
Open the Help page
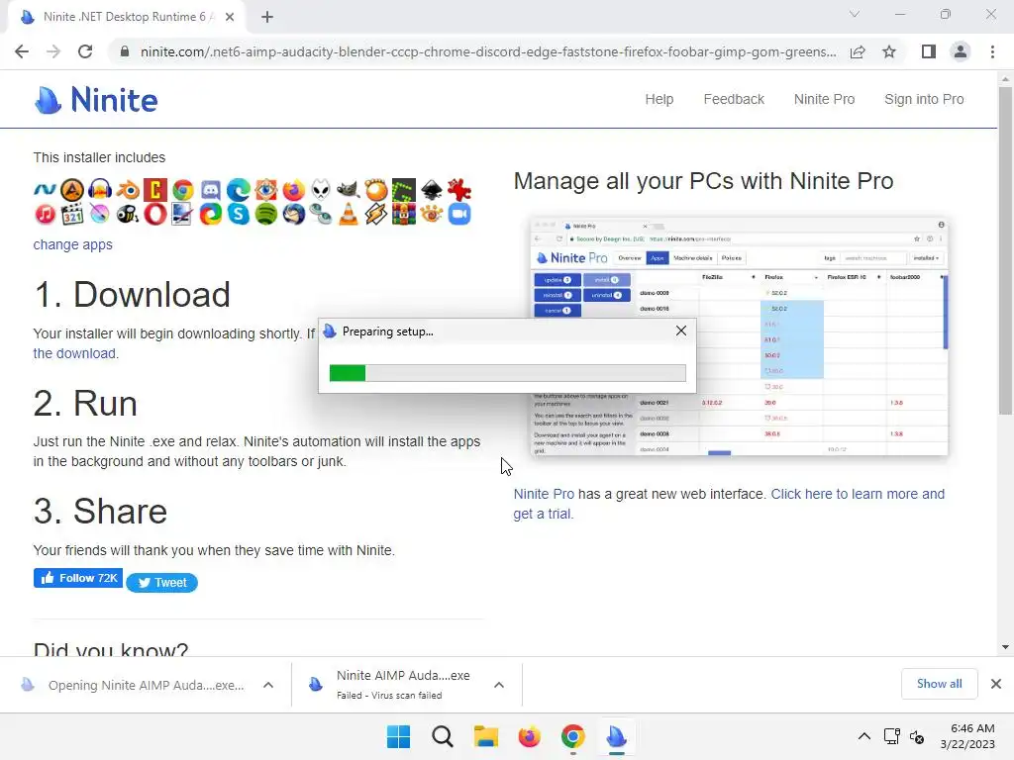tap(659, 99)
